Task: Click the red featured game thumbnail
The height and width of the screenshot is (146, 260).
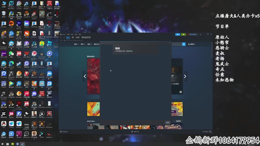Action: 94,76
